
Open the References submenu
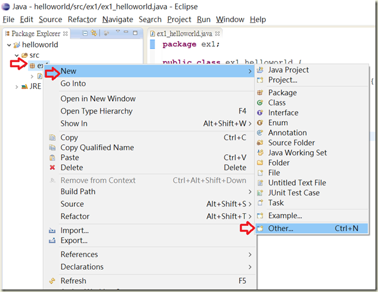[150, 255]
